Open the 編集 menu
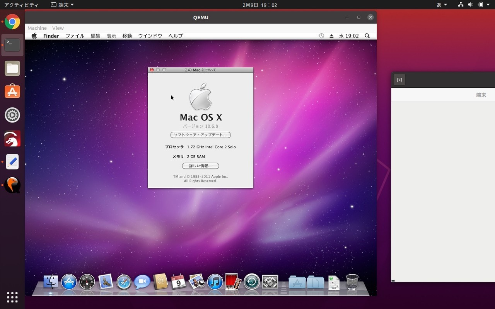 click(x=96, y=36)
